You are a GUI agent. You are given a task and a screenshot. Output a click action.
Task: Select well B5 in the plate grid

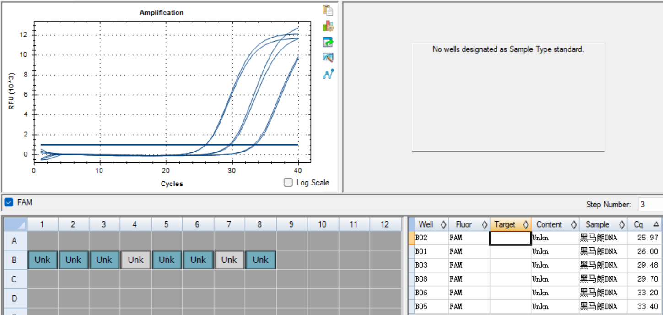[x=167, y=260]
